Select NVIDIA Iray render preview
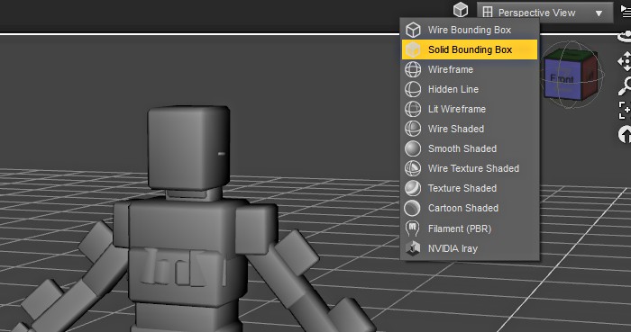This screenshot has height=332, width=631. click(x=470, y=248)
